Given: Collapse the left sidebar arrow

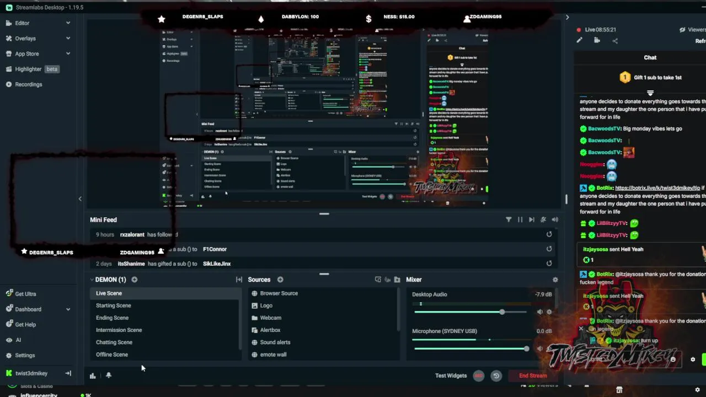Looking at the screenshot, I should click(x=80, y=199).
